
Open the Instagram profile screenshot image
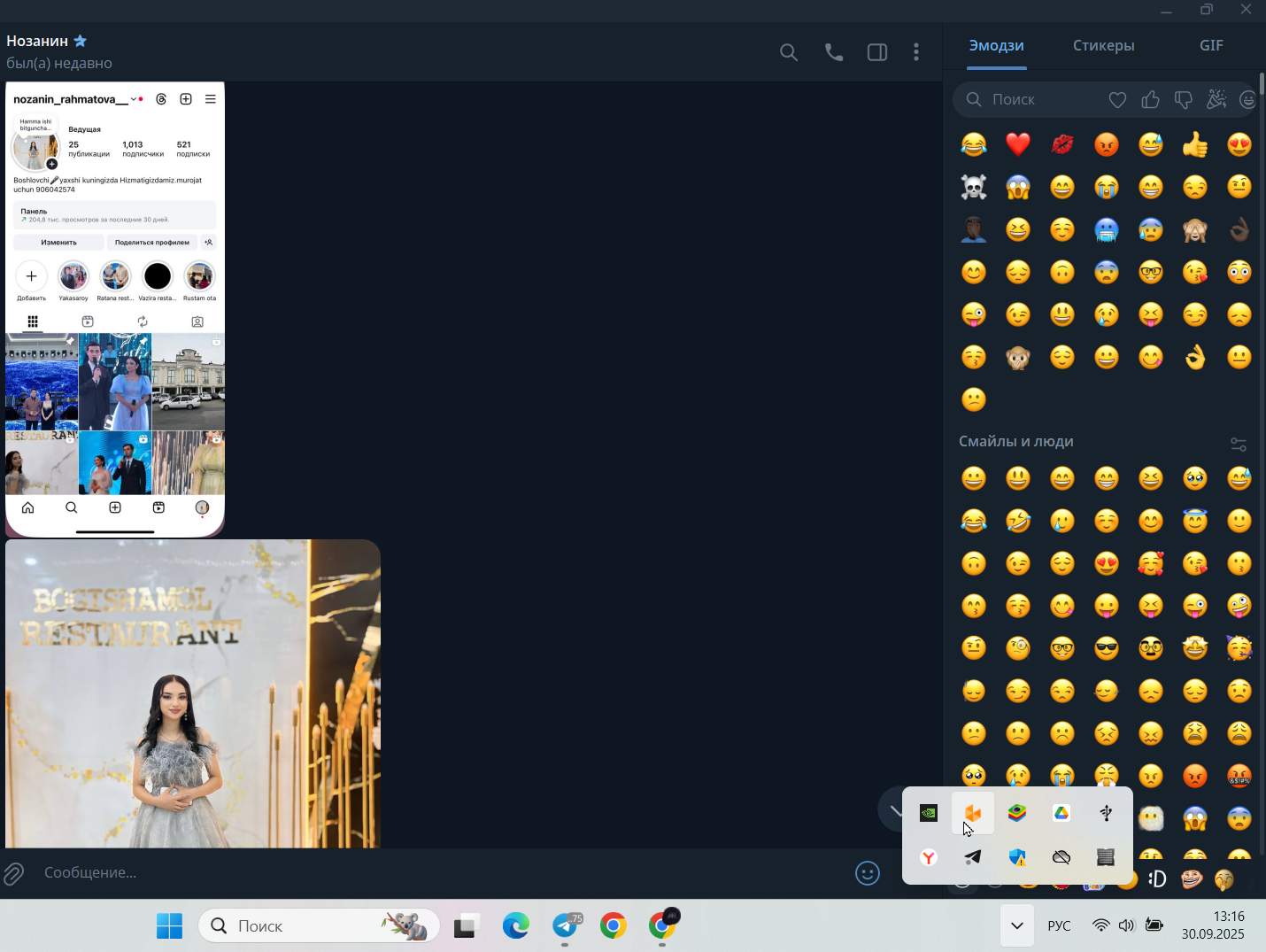click(x=115, y=310)
